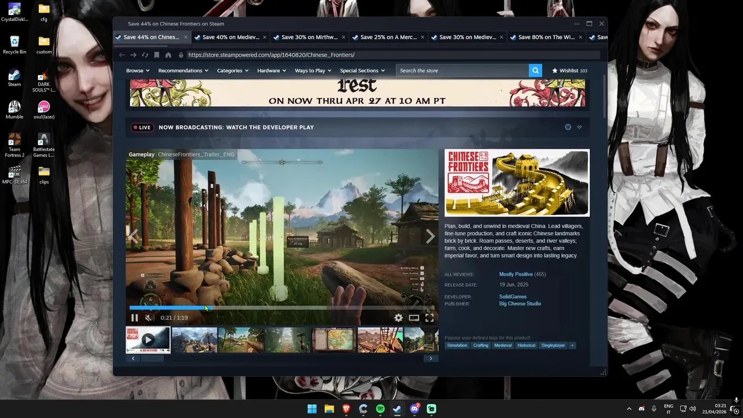The width and height of the screenshot is (743, 418).
Task: Open Discord from the taskbar
Action: click(x=414, y=409)
